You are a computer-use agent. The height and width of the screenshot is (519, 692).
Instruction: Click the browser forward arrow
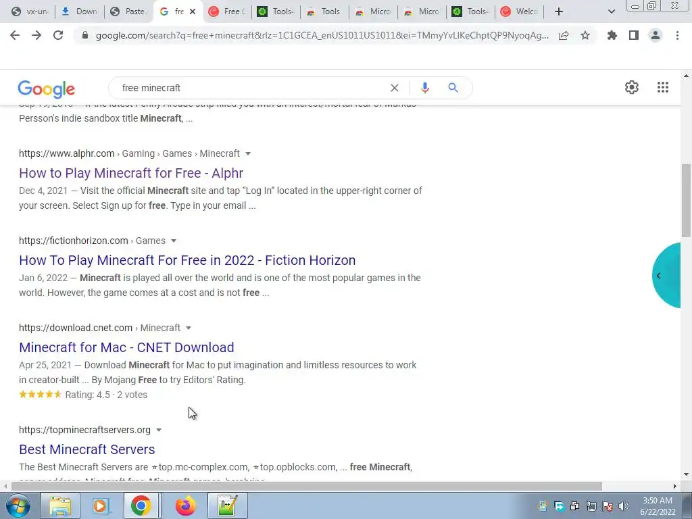(36, 35)
